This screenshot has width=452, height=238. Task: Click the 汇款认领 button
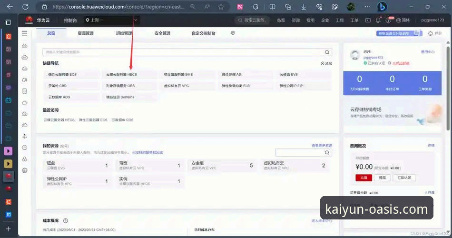pyautogui.click(x=404, y=178)
